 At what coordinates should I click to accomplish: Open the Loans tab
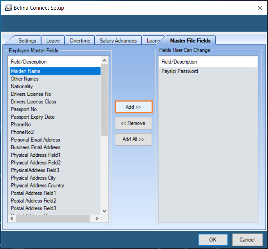tap(153, 41)
